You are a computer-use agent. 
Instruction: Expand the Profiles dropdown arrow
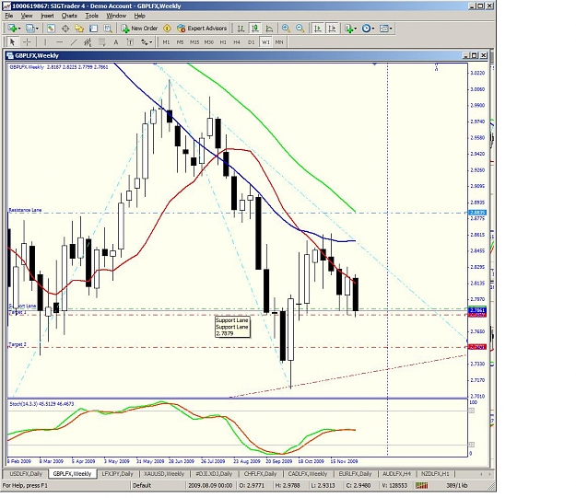click(37, 29)
